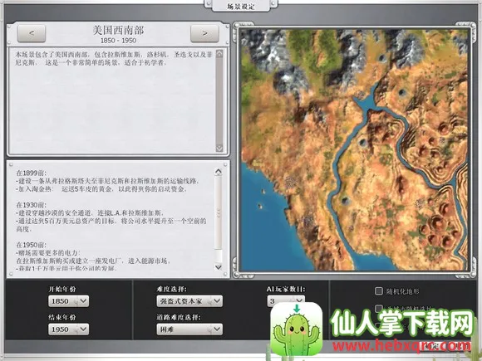Open the 结束年份 dropdown showing 1950

pos(68,329)
